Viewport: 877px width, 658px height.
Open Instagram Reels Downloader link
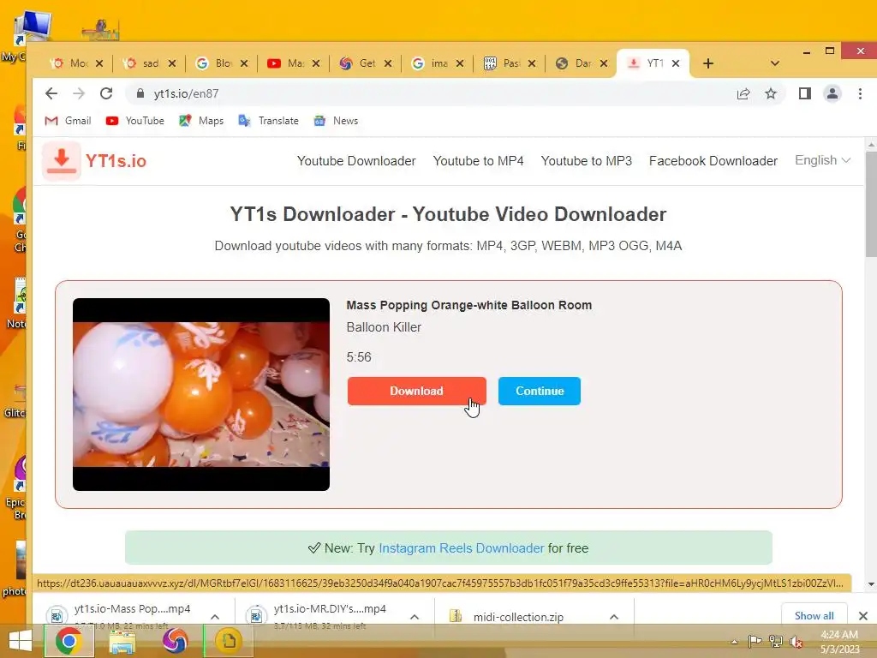[x=462, y=548]
